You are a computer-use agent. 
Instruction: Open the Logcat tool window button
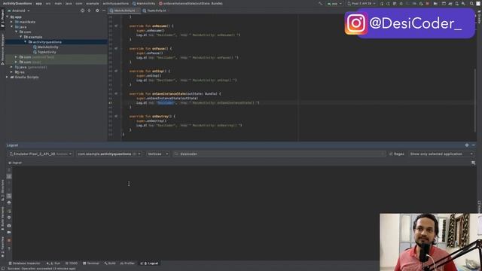tap(149, 263)
